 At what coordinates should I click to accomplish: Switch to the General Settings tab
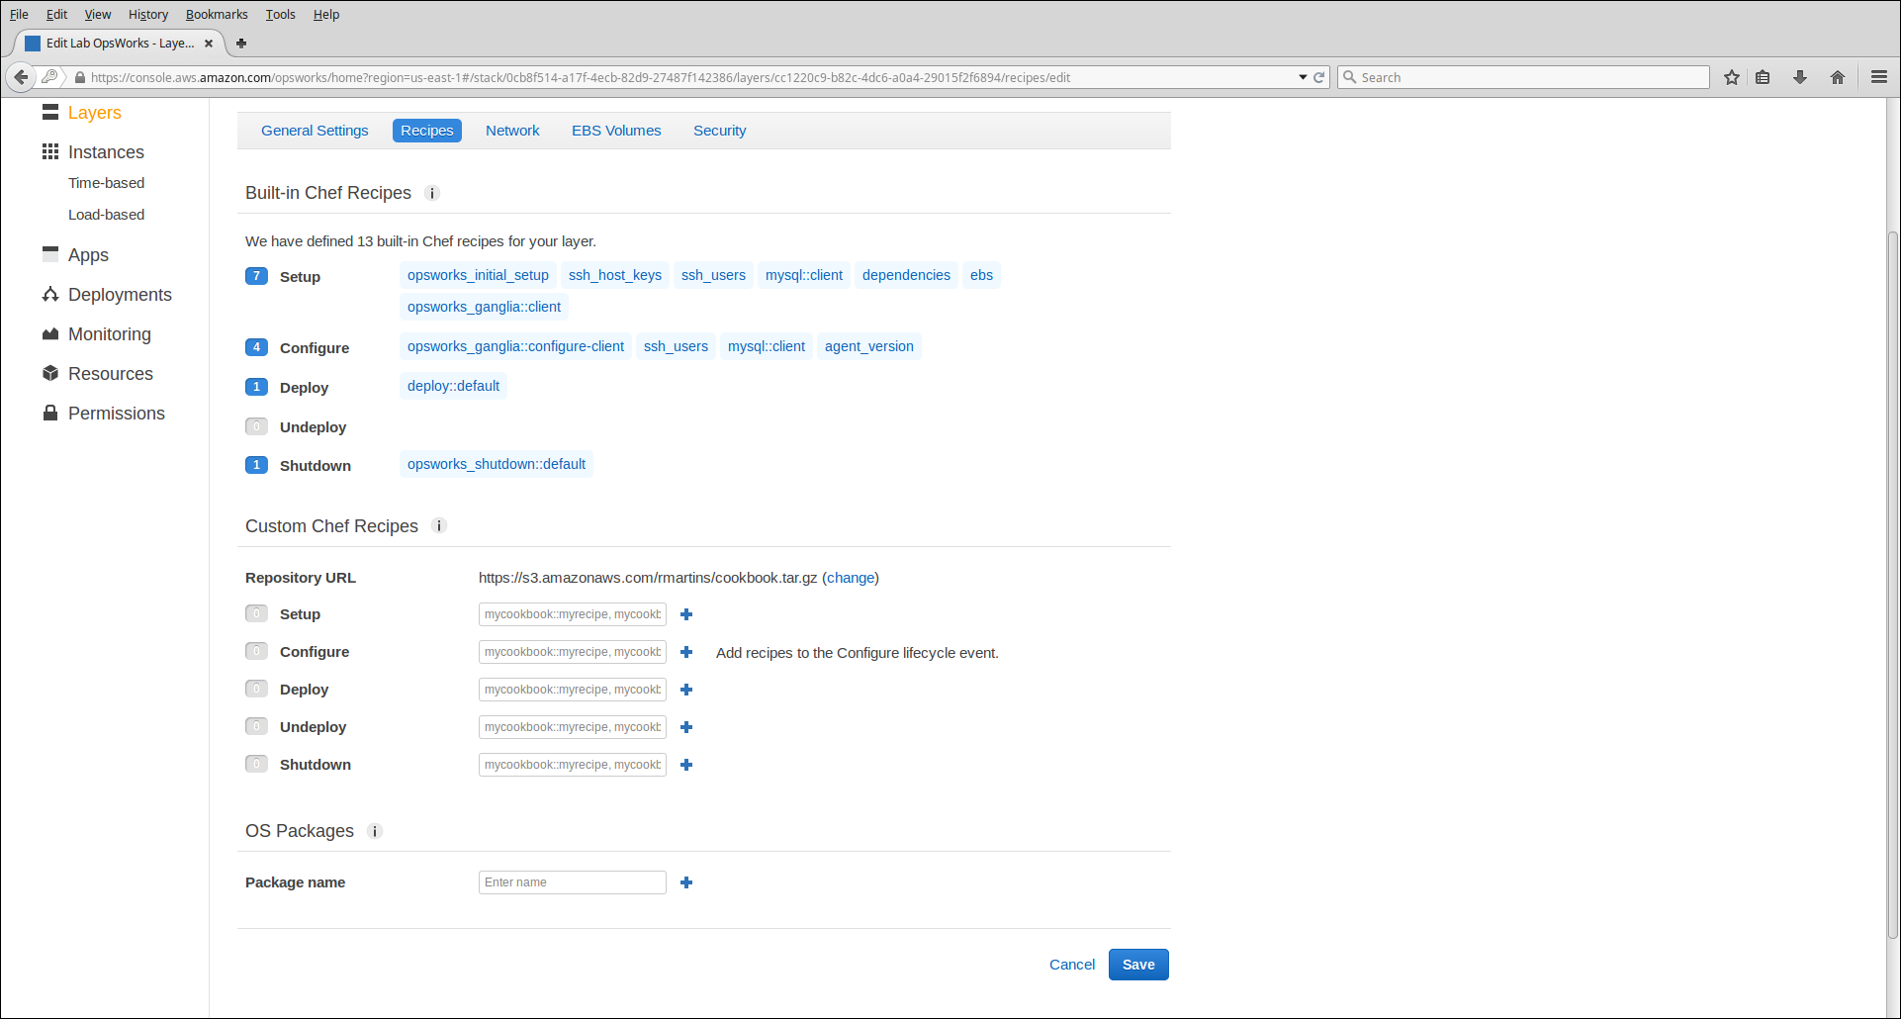pos(315,131)
